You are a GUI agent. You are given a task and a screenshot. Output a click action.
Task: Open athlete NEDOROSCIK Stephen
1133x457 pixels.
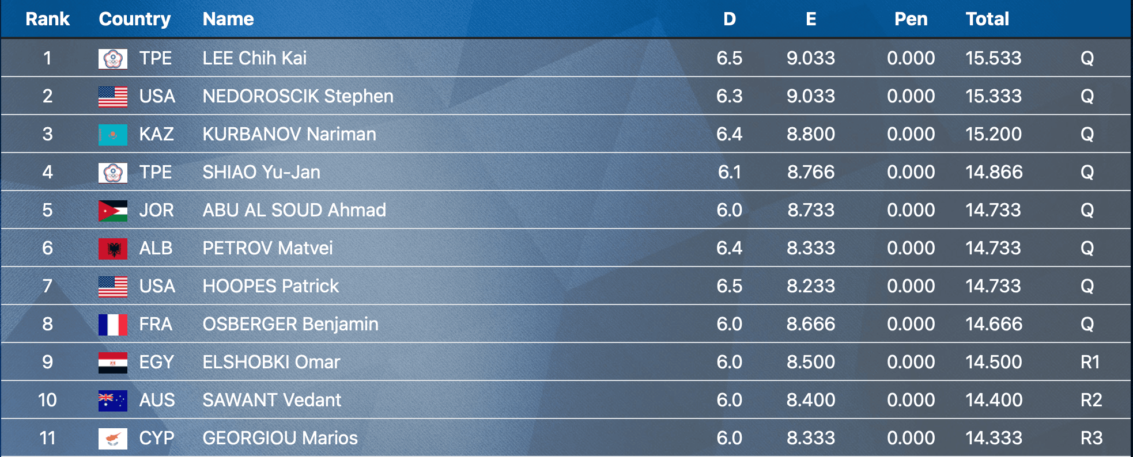pyautogui.click(x=298, y=96)
